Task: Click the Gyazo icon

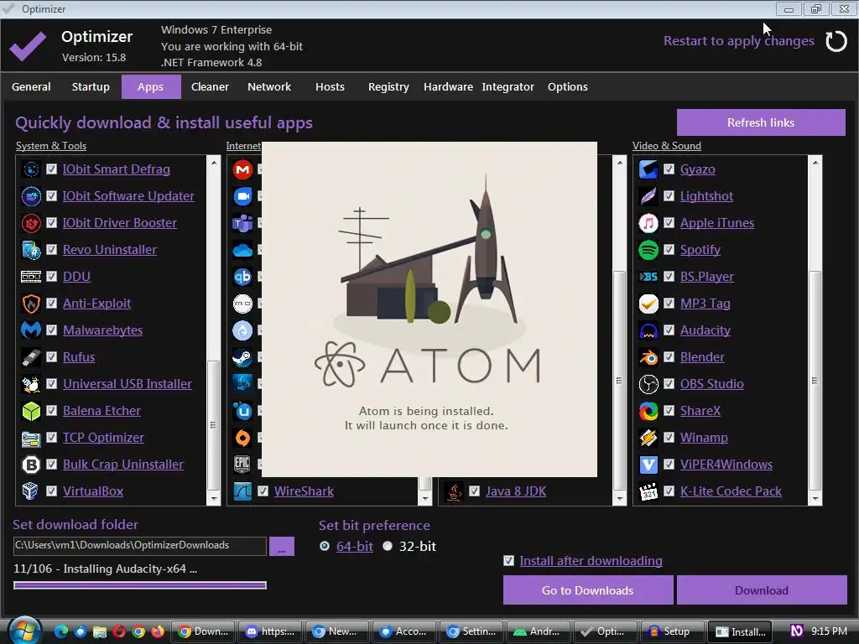Action: (648, 169)
